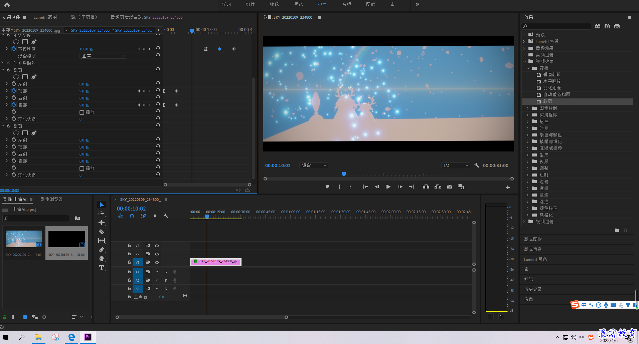Toggle YUV effects filter icon
The image size is (639, 344).
pos(617,26)
